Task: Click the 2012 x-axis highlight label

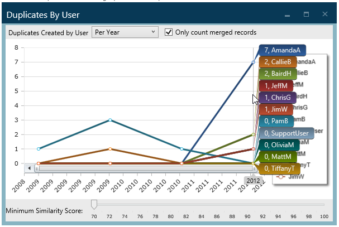Action: (253, 181)
